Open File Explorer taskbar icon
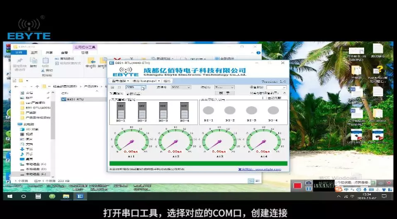This screenshot has width=397, height=219. 66,196
